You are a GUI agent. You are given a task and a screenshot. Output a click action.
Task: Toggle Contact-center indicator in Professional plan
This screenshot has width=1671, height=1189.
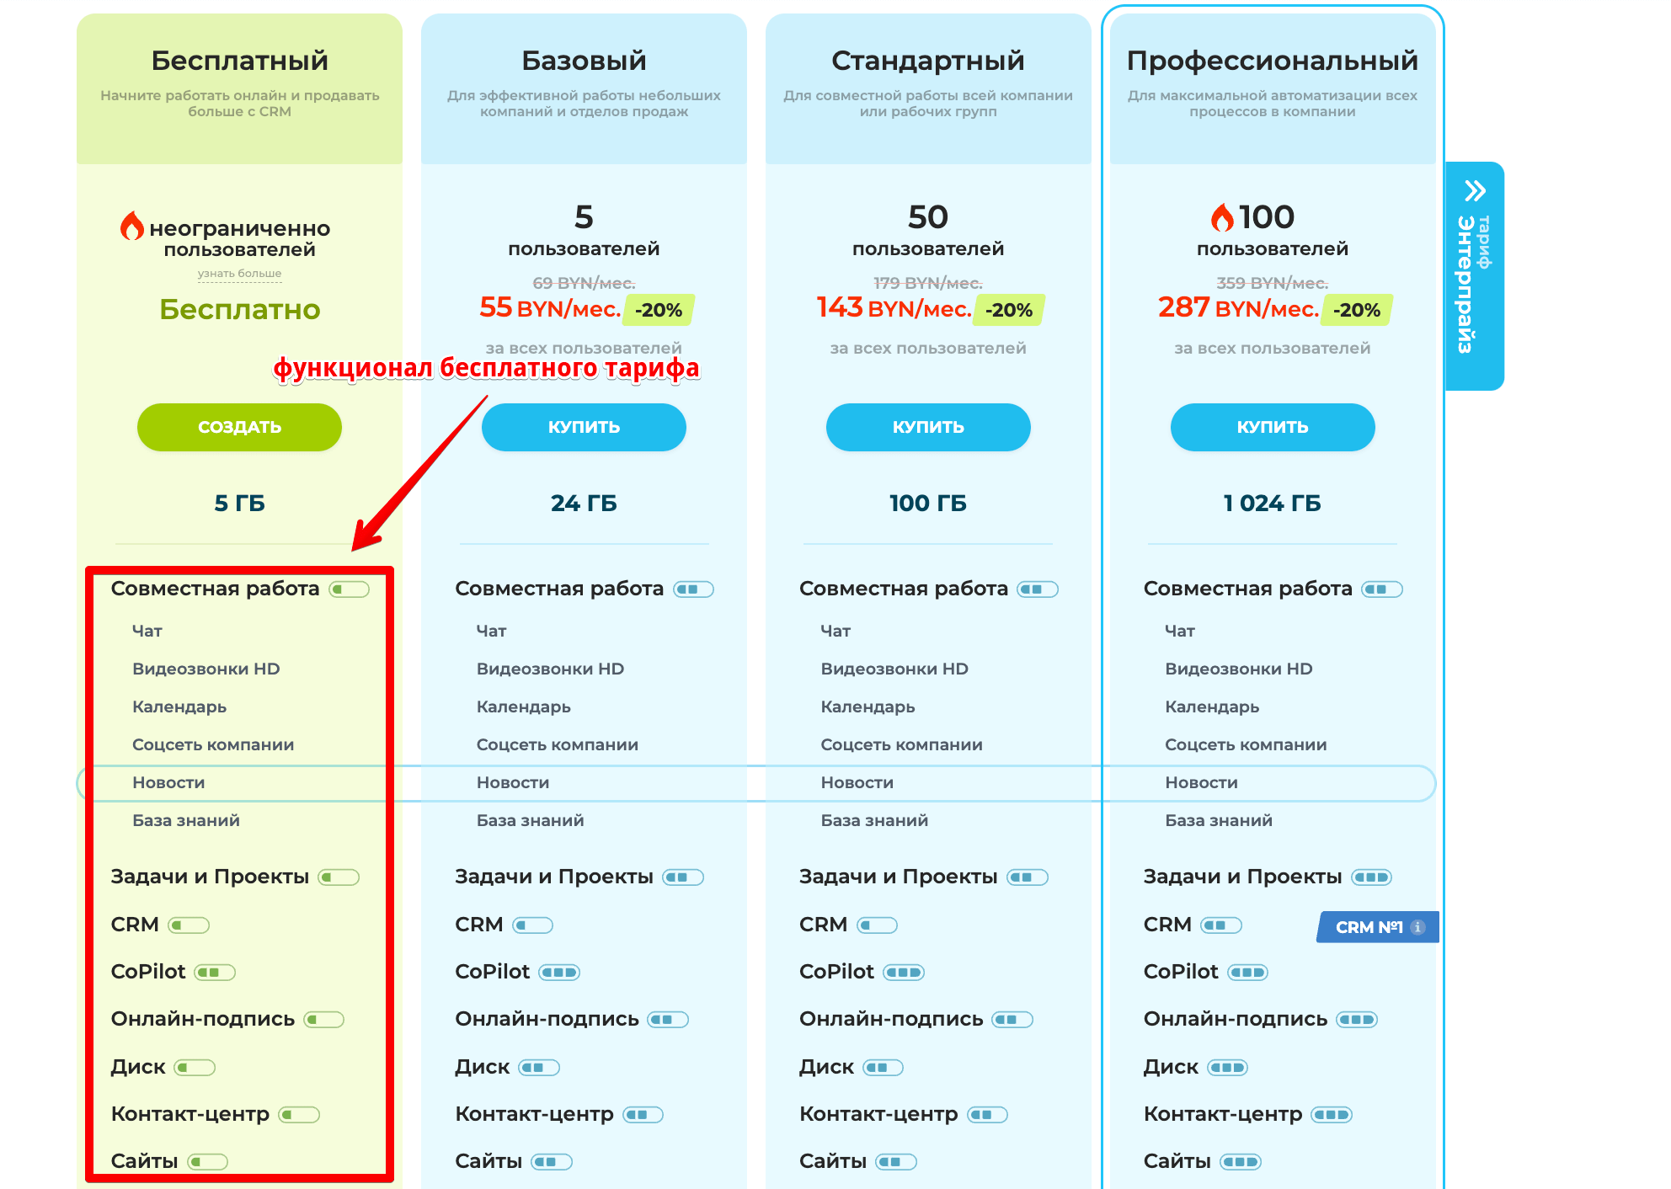(1332, 1115)
